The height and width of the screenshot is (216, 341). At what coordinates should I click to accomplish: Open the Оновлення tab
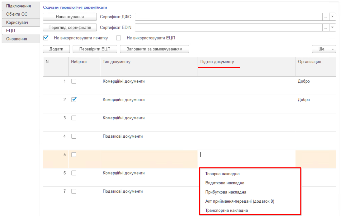coord(16,39)
